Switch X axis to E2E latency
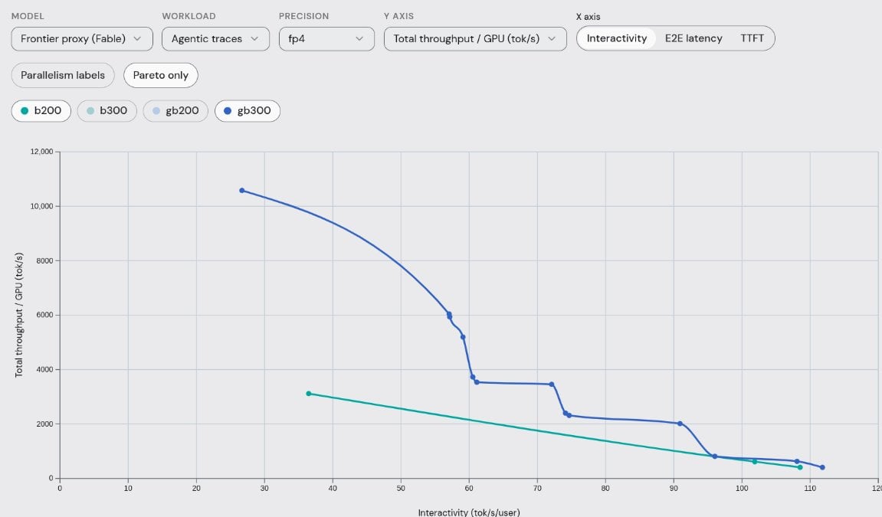The width and height of the screenshot is (882, 517). pos(693,38)
